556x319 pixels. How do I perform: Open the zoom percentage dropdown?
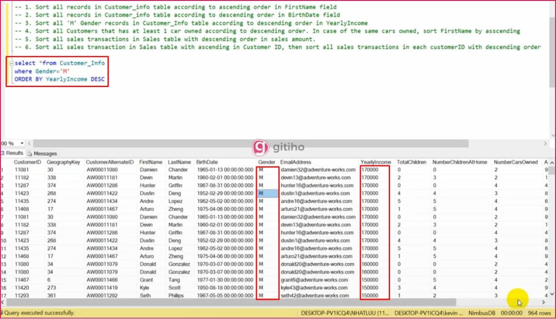pyautogui.click(x=22, y=144)
